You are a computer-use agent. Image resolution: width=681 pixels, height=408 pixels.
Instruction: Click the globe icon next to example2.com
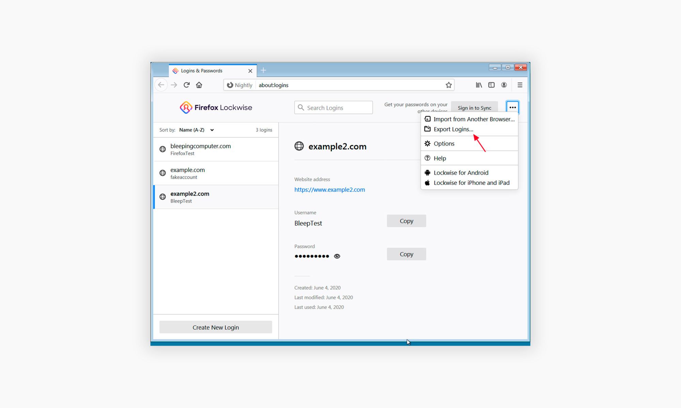tap(299, 146)
